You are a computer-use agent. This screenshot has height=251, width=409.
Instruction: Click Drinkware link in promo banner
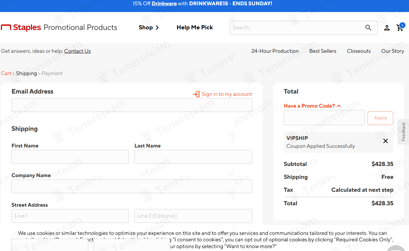pos(164,4)
